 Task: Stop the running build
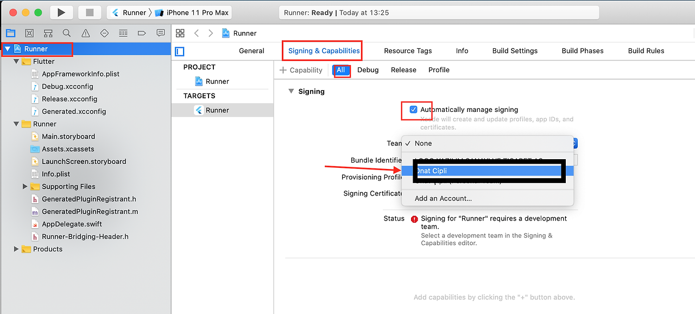(x=90, y=12)
